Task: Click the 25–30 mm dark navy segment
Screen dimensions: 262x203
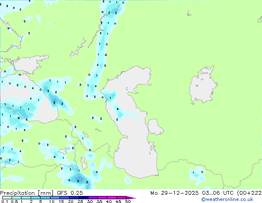Action: coord(83,198)
